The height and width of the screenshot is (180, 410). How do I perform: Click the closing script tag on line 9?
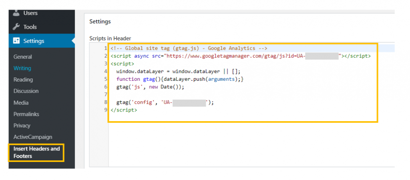pyautogui.click(x=124, y=110)
